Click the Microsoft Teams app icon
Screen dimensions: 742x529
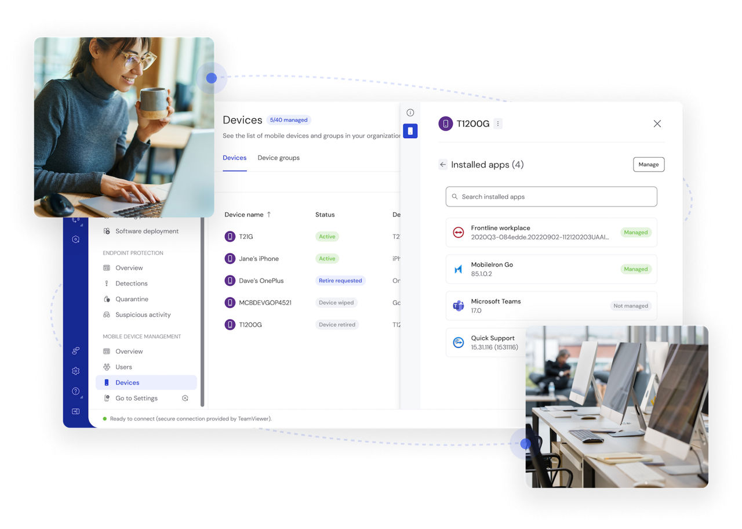click(x=459, y=306)
